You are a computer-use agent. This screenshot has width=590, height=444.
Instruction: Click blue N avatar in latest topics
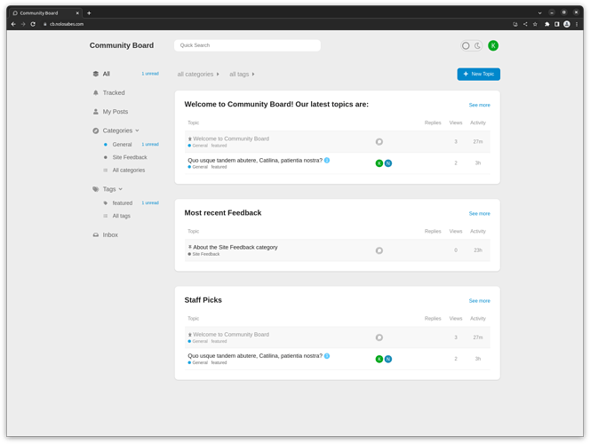pyautogui.click(x=388, y=163)
